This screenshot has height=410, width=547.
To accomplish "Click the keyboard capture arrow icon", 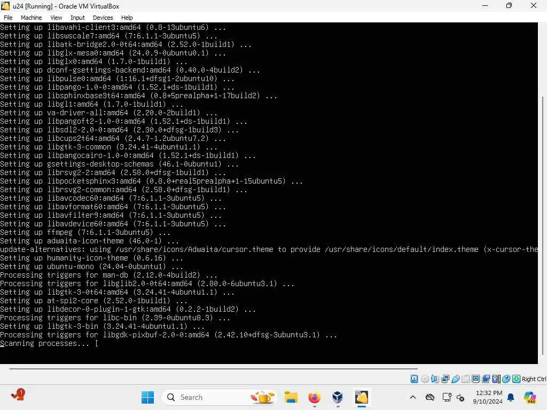I will 517,379.
